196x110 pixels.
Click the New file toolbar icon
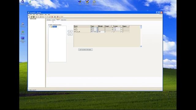(29, 17)
